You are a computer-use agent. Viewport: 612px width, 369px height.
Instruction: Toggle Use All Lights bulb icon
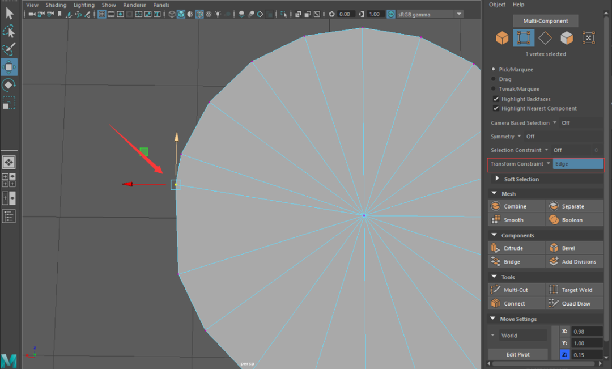pyautogui.click(x=218, y=14)
